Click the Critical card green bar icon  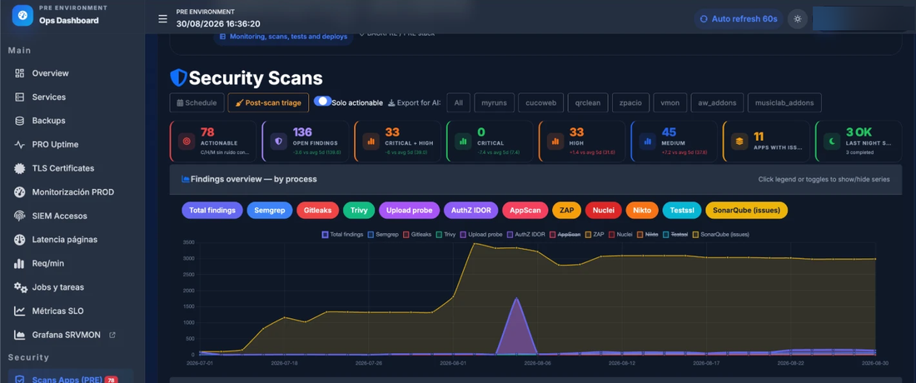(463, 141)
